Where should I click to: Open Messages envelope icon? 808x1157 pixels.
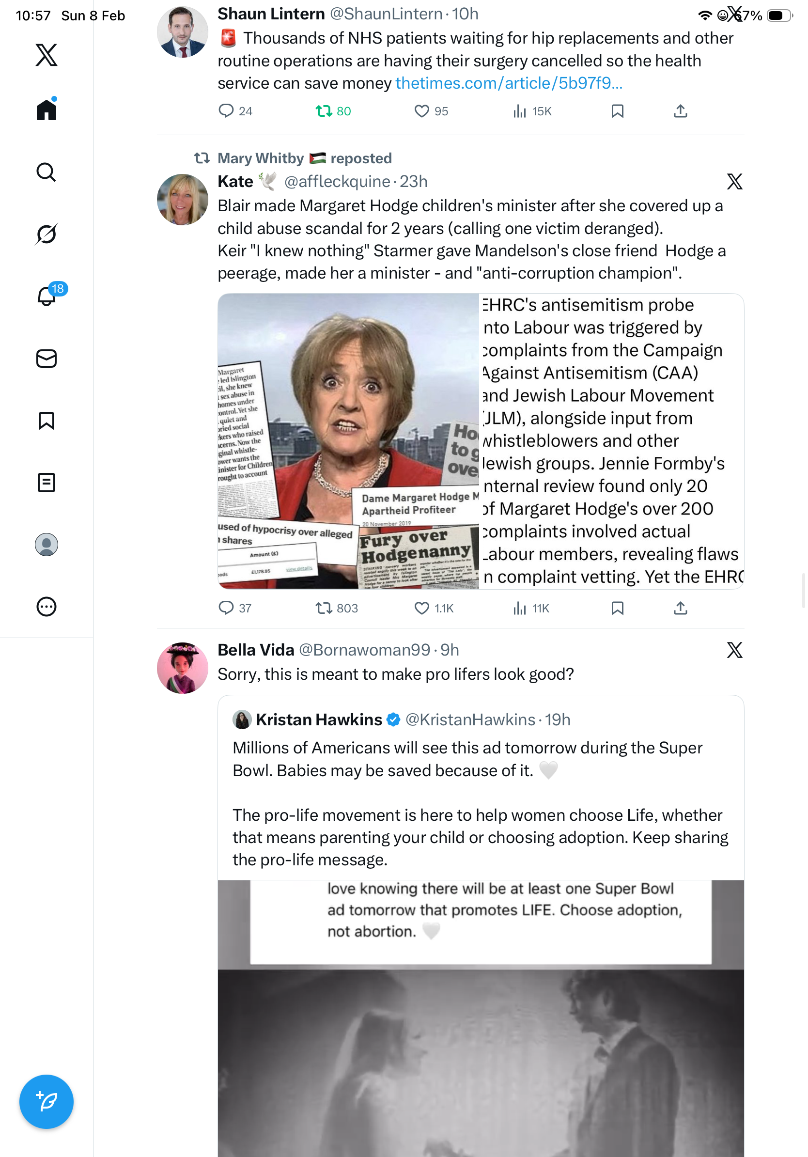point(47,359)
